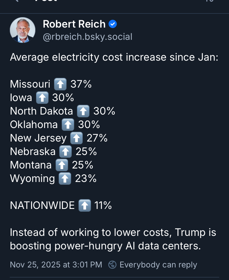Image resolution: width=229 pixels, height=280 pixels.
Task: Click the globe reply-settings icon
Action: point(112,264)
